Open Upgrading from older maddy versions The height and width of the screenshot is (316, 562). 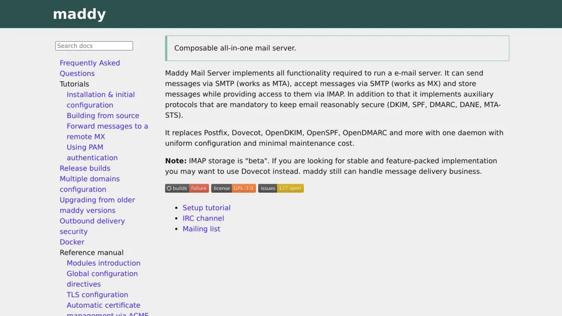click(97, 205)
